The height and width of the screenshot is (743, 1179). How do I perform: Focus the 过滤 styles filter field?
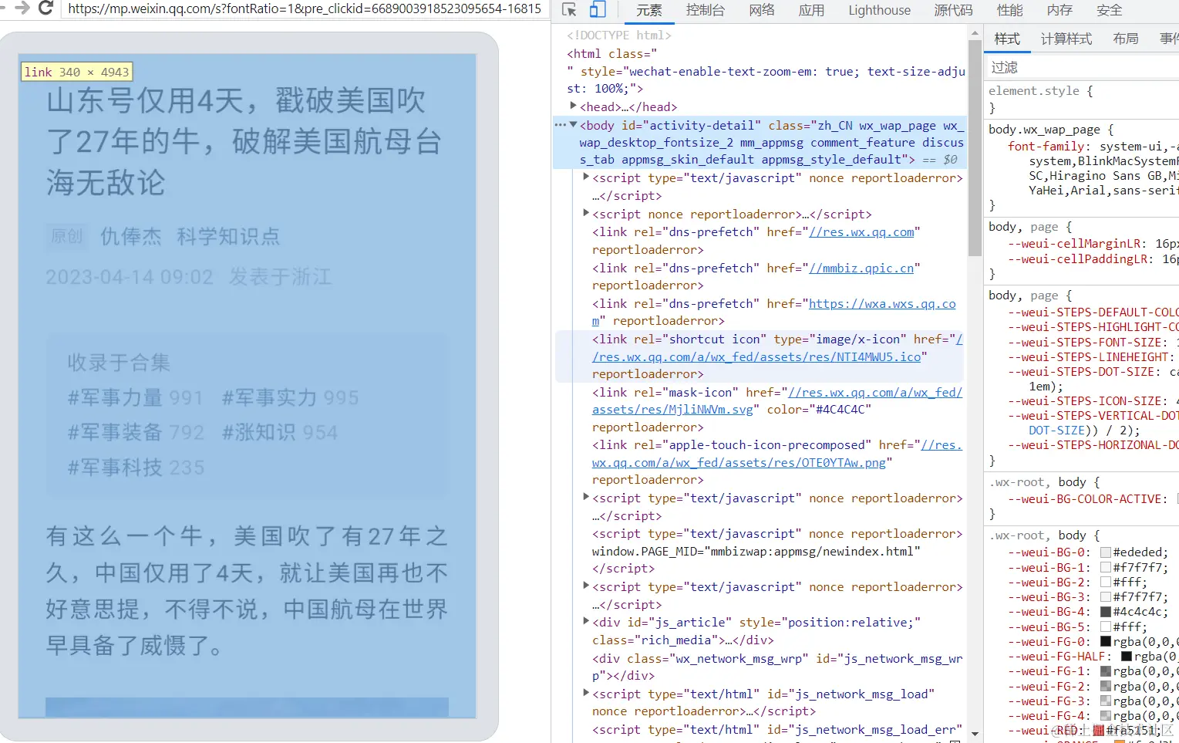(1082, 67)
